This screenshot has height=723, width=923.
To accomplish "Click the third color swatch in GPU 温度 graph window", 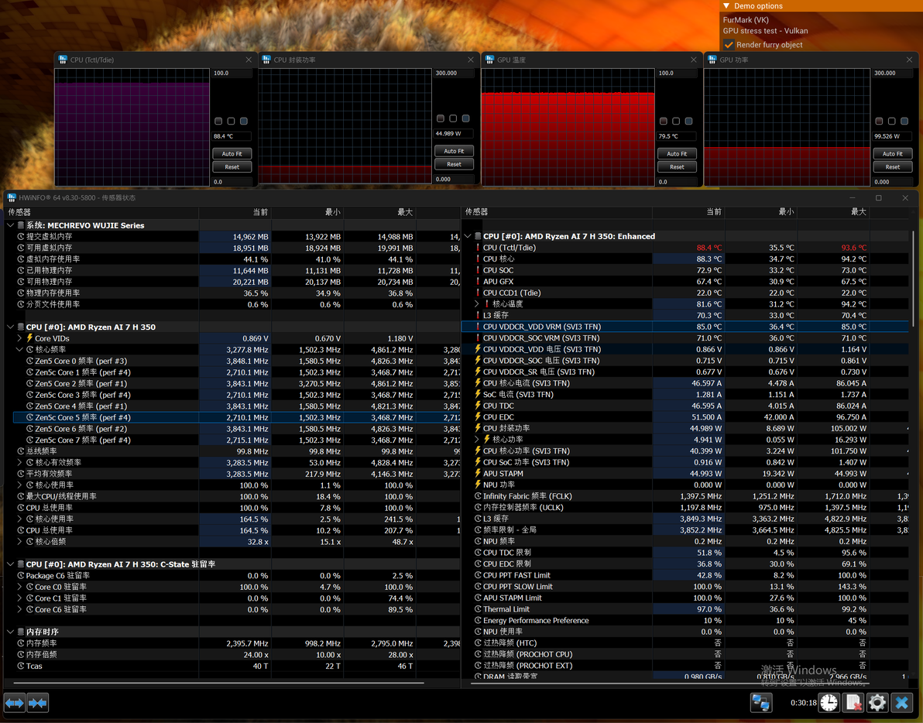I will click(x=688, y=122).
